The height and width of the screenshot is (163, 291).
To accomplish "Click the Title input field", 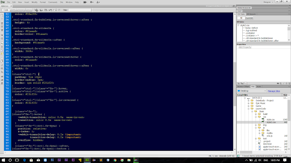I will [x=80, y=10].
